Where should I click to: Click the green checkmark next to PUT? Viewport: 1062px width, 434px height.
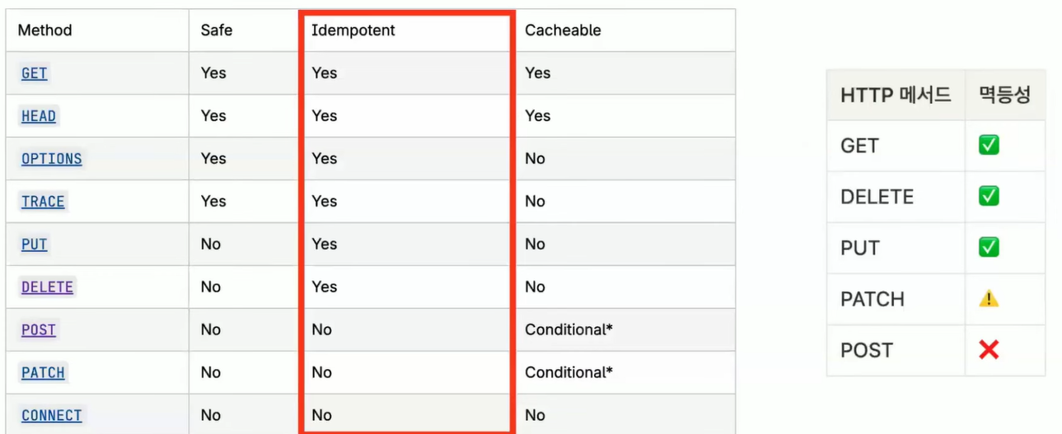989,248
